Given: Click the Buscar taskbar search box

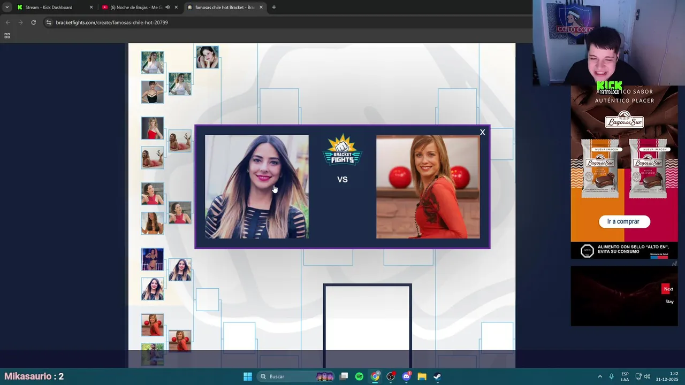Looking at the screenshot, I should coord(296,376).
